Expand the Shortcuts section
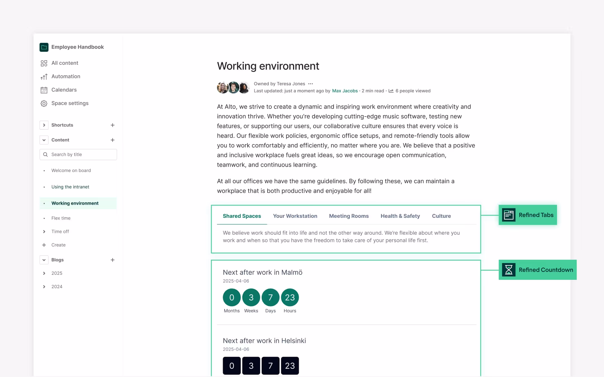This screenshot has height=377, width=604. (x=44, y=125)
